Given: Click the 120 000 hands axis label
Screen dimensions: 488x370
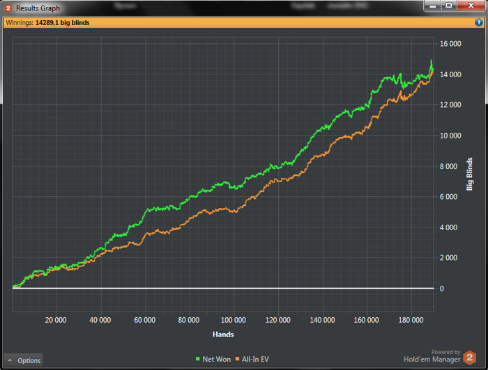Looking at the screenshot, I should pos(278,320).
